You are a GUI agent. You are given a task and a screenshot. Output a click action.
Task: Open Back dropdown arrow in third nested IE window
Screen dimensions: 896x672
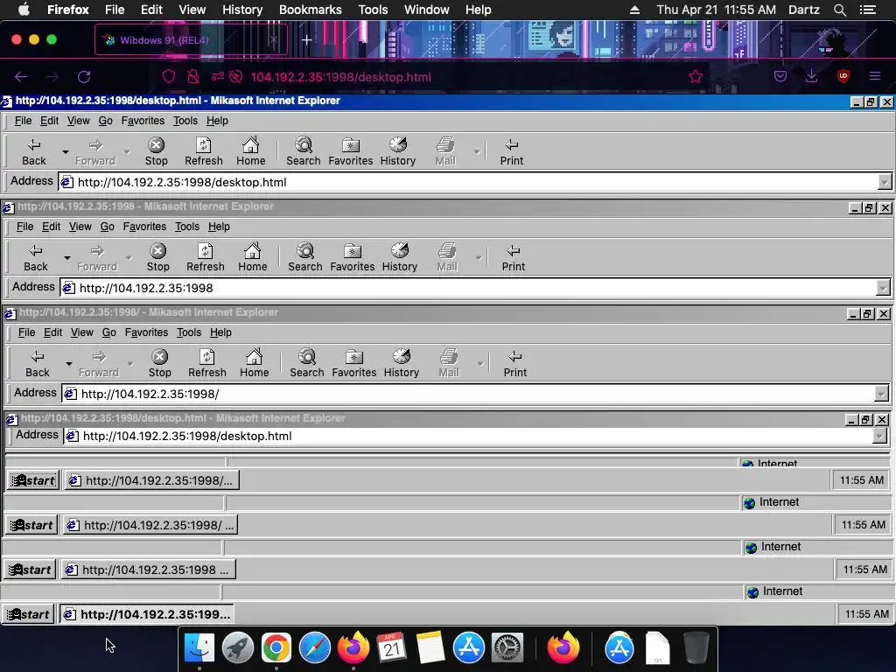[68, 363]
